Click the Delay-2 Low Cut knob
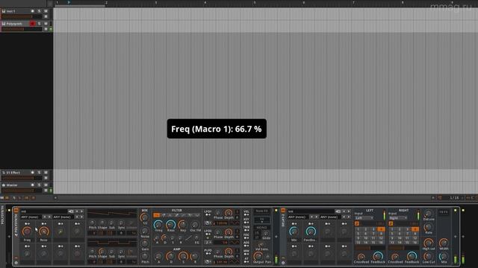Image resolution: width=478 pixels, height=268 pixels. [429, 256]
